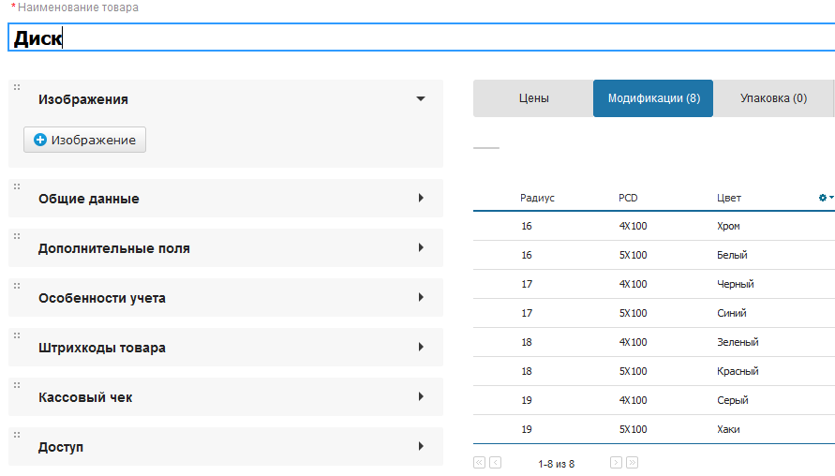Expand the Особенности учета section
The height and width of the screenshot is (476, 835).
click(x=421, y=298)
